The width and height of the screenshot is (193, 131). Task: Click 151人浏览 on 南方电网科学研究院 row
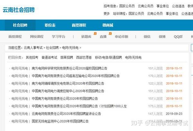(x=155, y=68)
